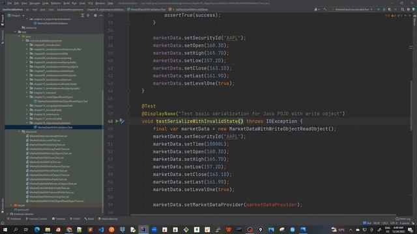
Task: Open the Build menu
Action: coord(66,3)
